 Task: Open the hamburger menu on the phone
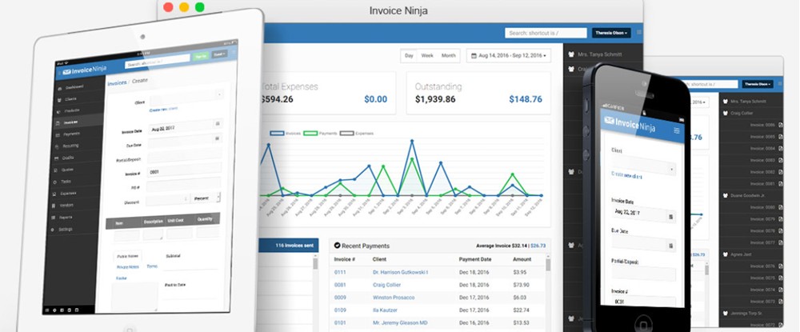click(676, 130)
